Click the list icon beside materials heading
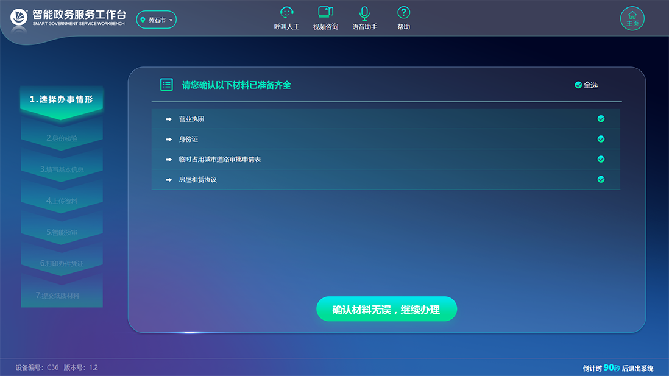Image resolution: width=669 pixels, height=376 pixels. (x=166, y=85)
